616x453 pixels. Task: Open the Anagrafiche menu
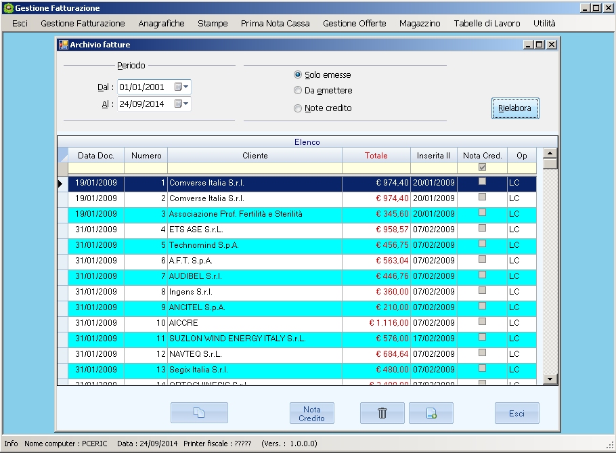pyautogui.click(x=161, y=24)
